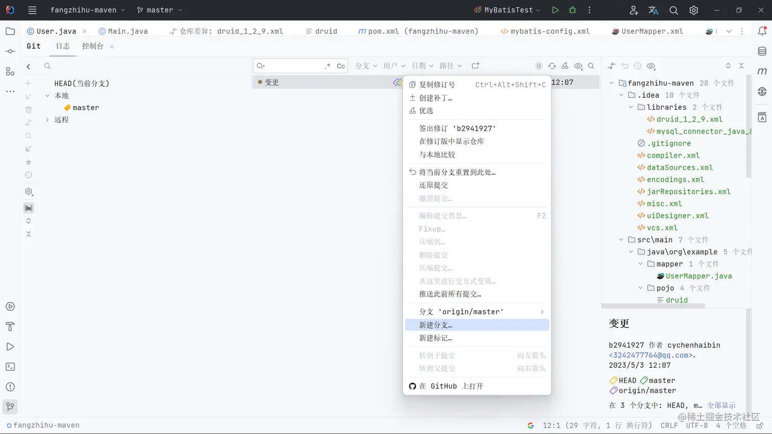Click the UTF-8 encoding in status bar

(x=697, y=425)
